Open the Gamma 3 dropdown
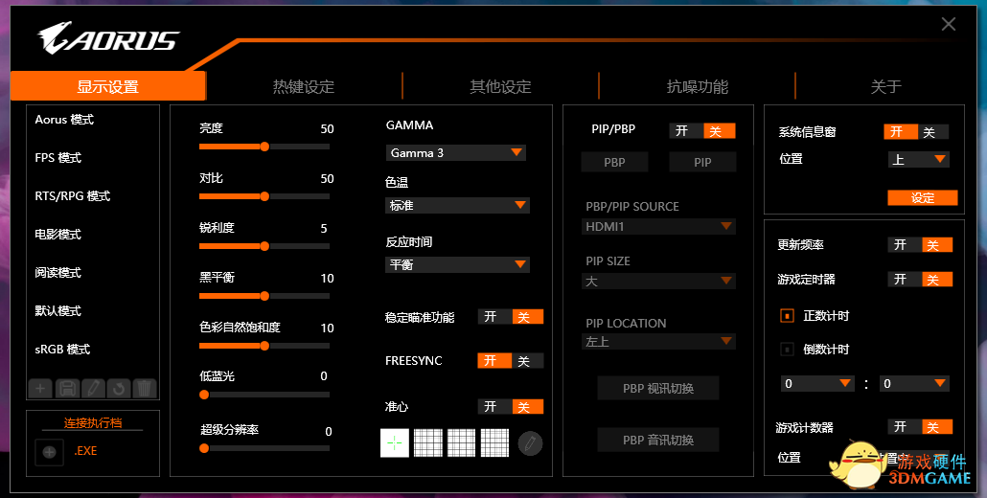 pyautogui.click(x=456, y=153)
